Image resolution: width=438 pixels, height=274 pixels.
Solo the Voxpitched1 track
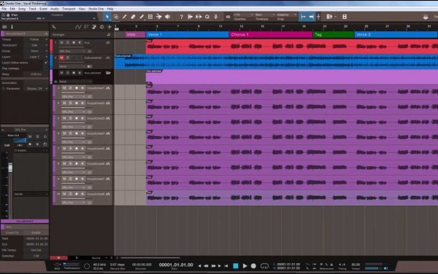(70, 88)
